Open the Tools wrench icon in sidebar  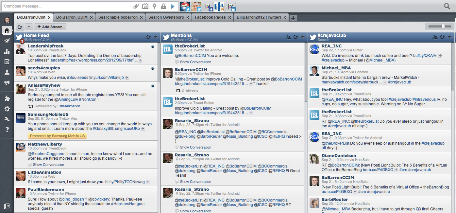tap(7, 119)
